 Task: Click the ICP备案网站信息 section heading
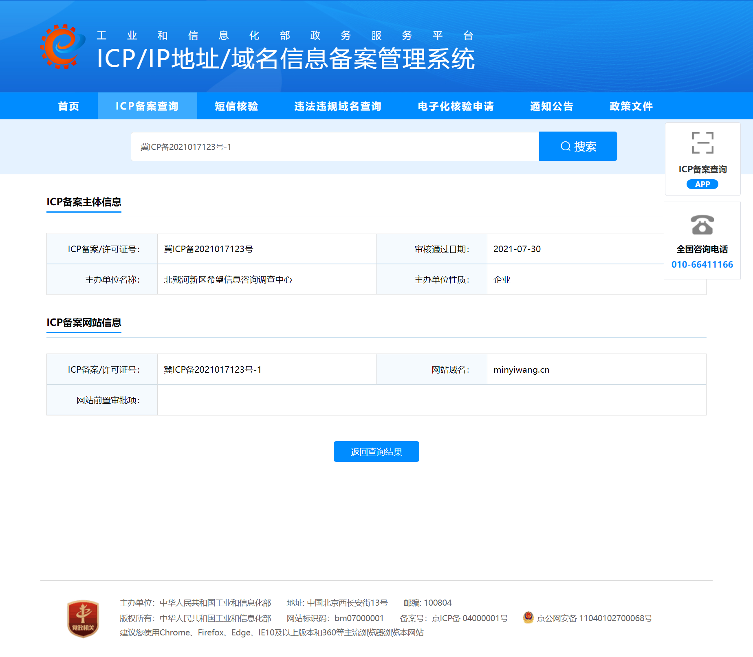84,323
